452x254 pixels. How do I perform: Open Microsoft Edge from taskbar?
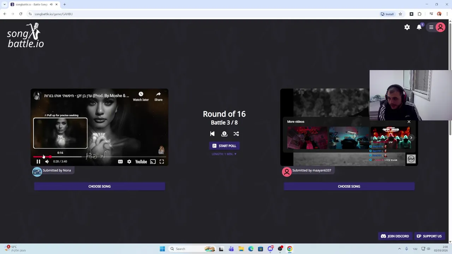point(251,249)
